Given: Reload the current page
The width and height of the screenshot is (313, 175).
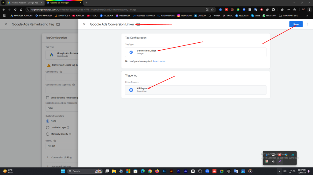Looking at the screenshot, I should 15,9.
